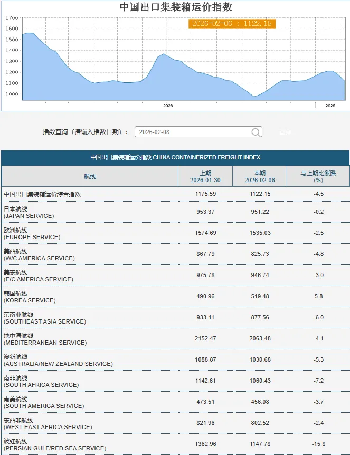Click the Australia previous value 1088.87
The height and width of the screenshot is (455, 350).
click(205, 359)
